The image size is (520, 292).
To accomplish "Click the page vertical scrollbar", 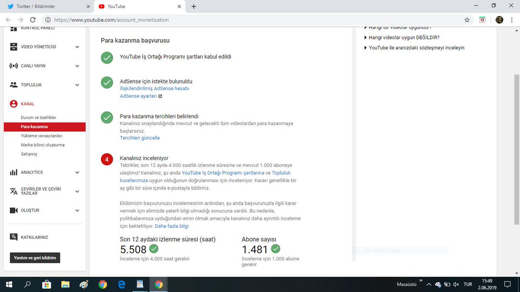I will (516, 151).
